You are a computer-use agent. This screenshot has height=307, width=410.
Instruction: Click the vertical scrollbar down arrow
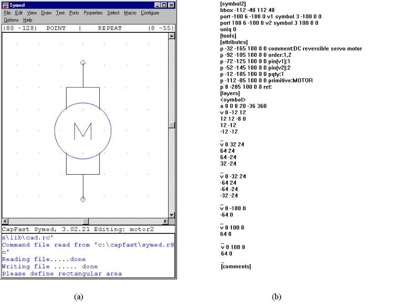tap(172, 215)
